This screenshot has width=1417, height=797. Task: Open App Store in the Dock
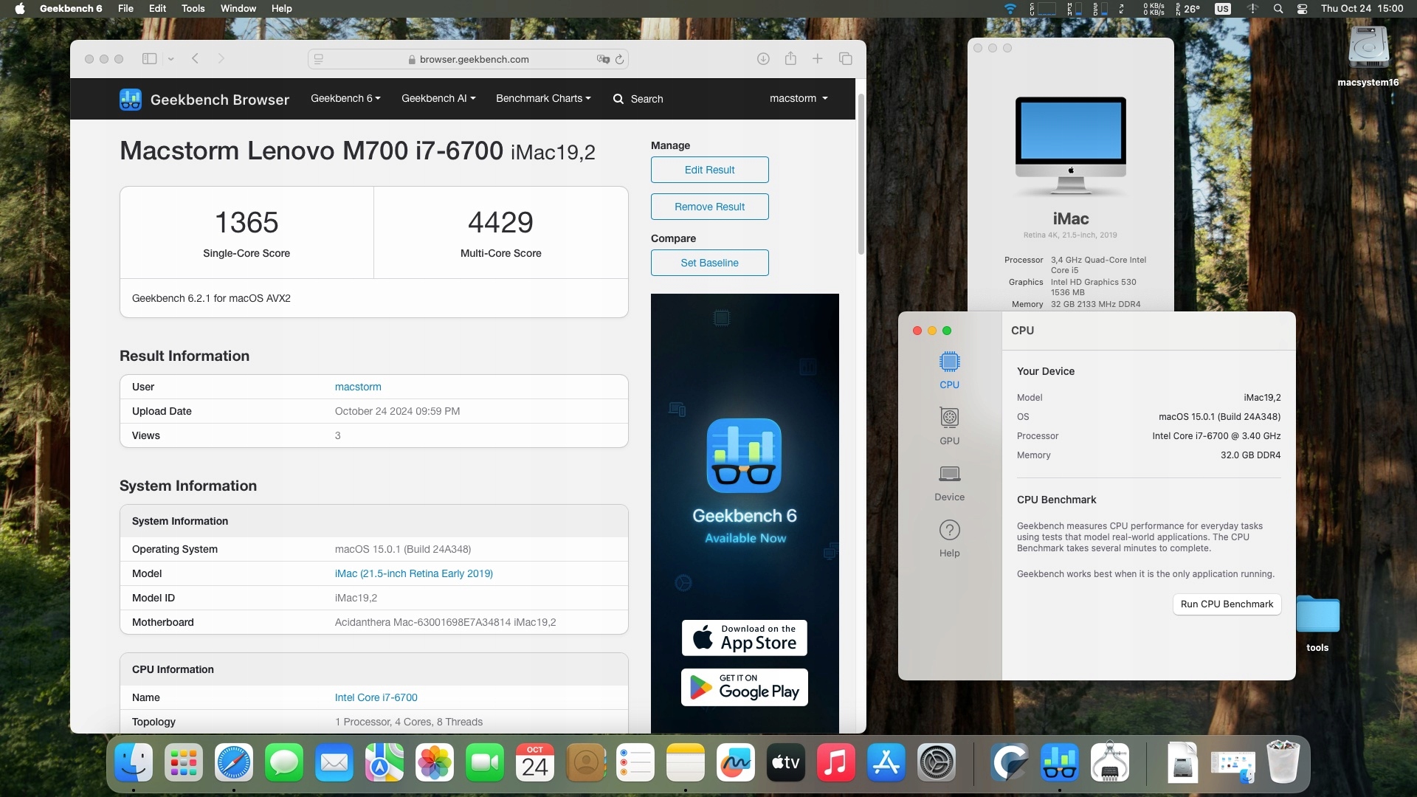click(886, 762)
